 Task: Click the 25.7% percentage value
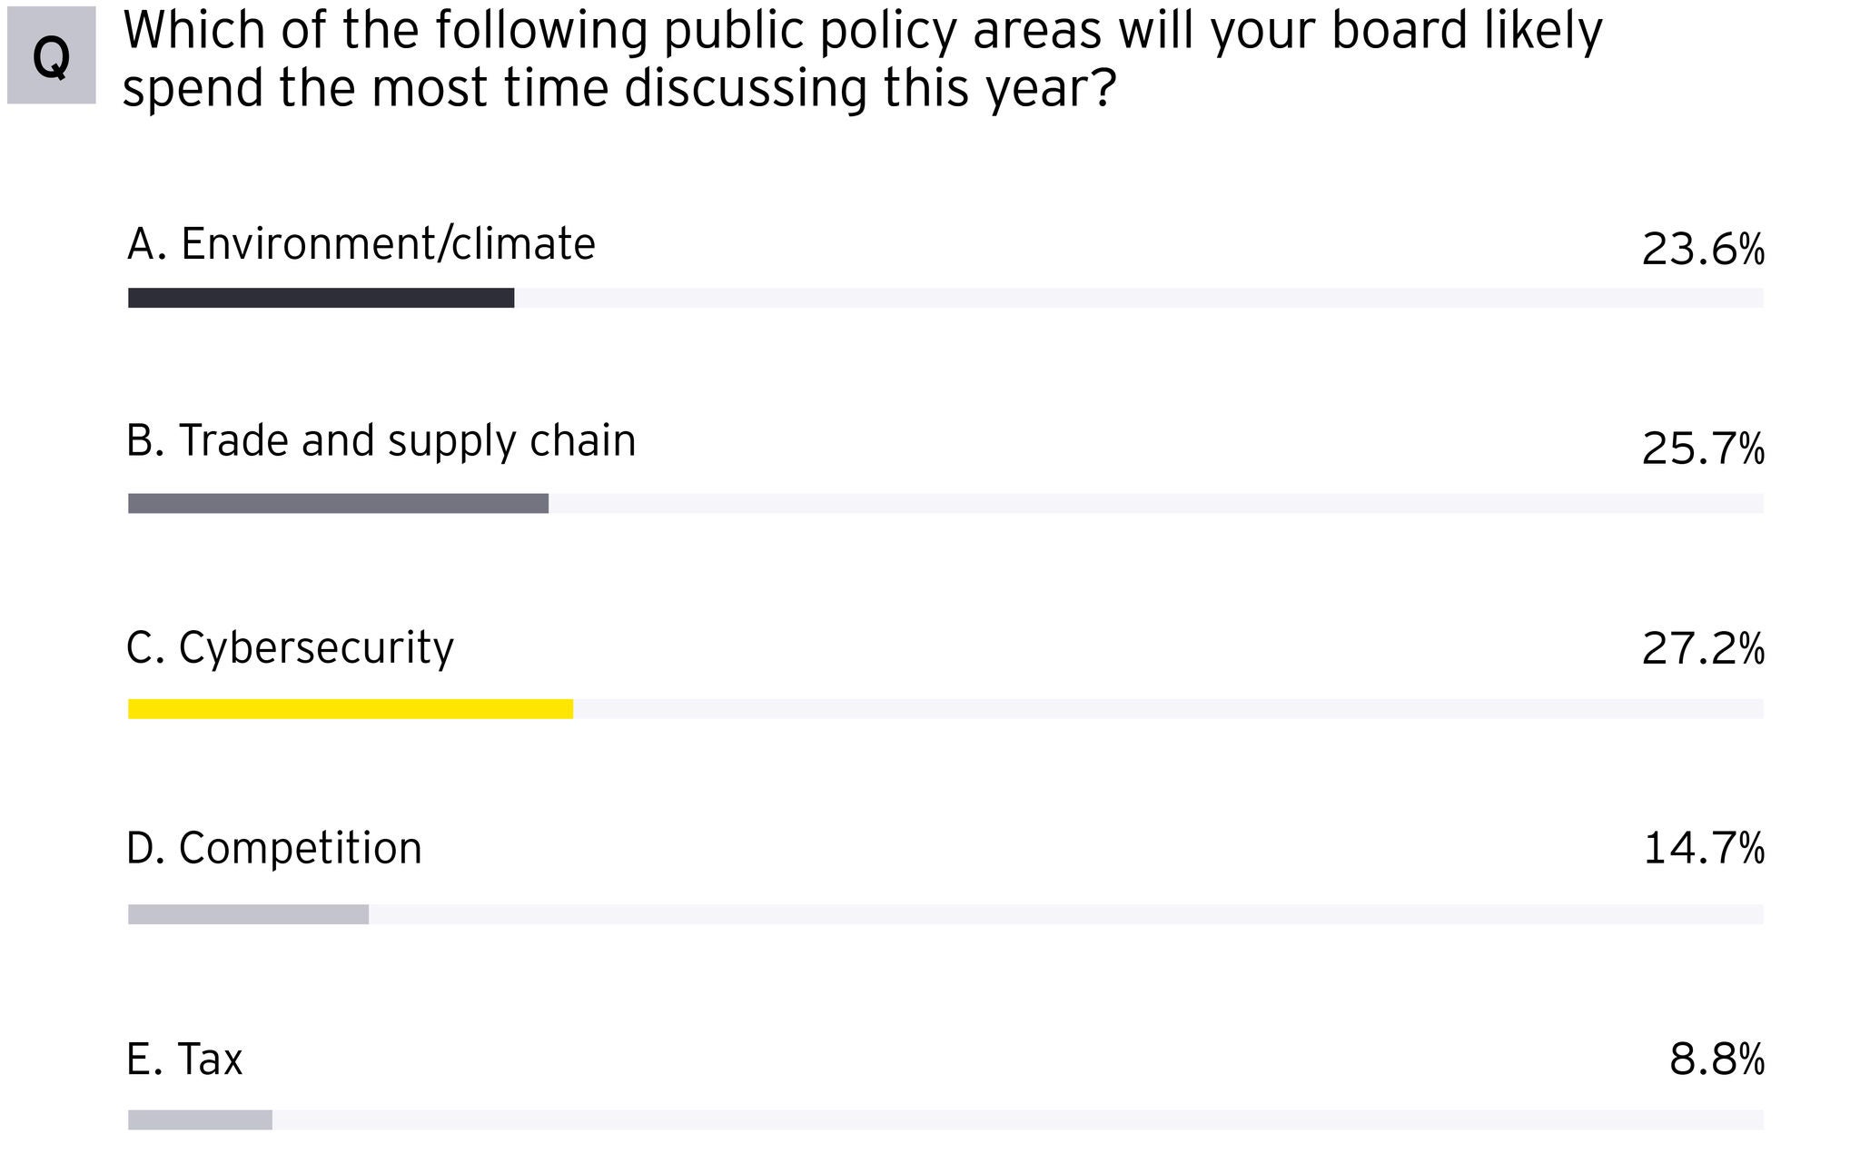(x=1703, y=449)
